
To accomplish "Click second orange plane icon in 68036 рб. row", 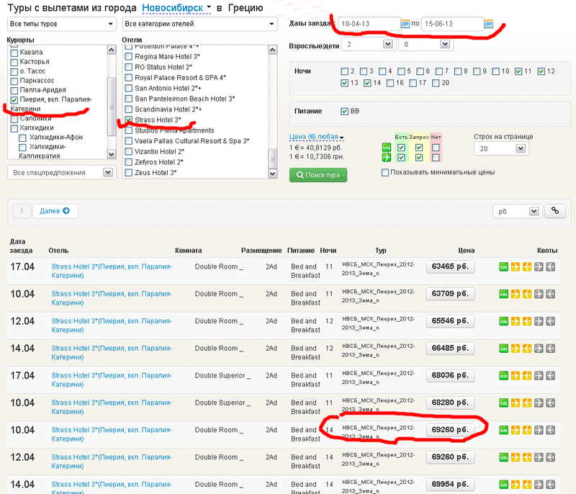I will tap(527, 375).
